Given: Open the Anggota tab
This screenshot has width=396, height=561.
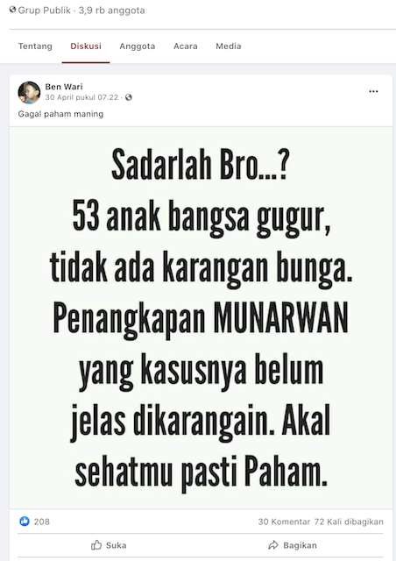Looking at the screenshot, I should click(x=138, y=46).
